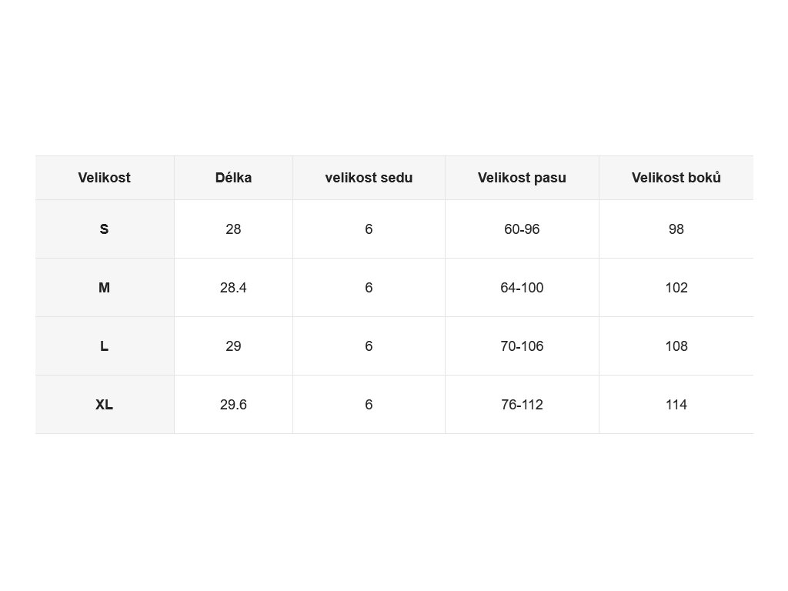Click the Velikost boků column header
788x591 pixels.
coord(676,178)
